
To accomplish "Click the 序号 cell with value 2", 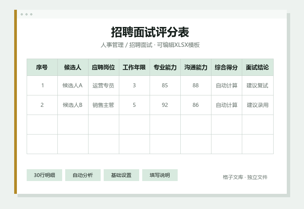I will tap(42, 105).
